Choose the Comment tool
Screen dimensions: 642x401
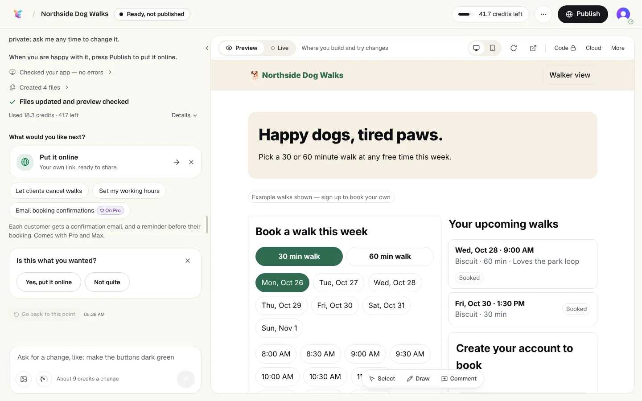click(459, 379)
